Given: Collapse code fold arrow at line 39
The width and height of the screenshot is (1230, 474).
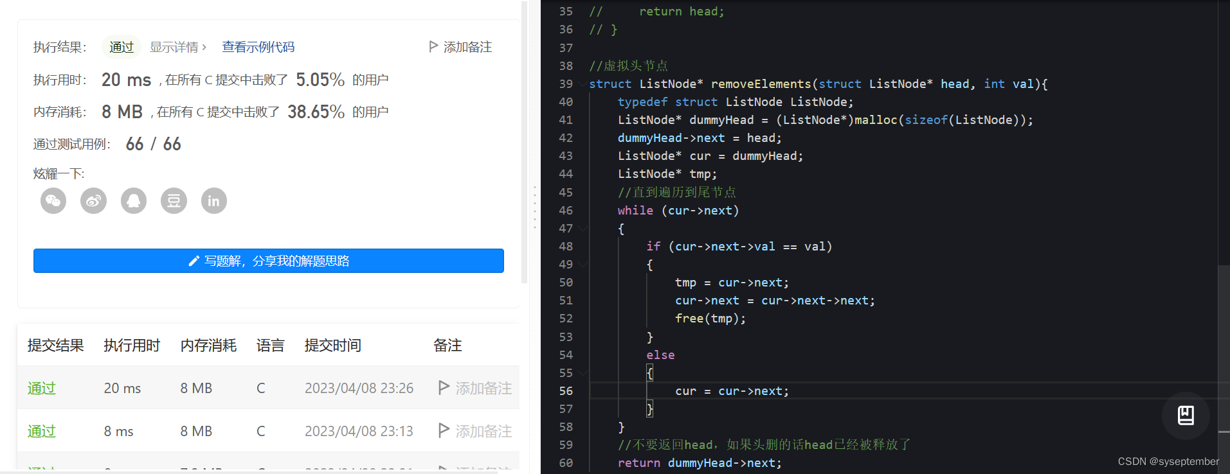Looking at the screenshot, I should click(583, 84).
